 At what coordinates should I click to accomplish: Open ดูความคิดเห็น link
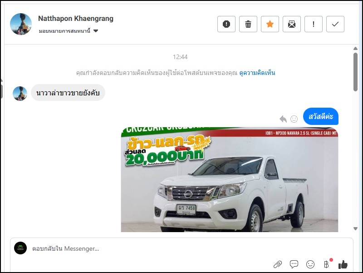coord(257,73)
